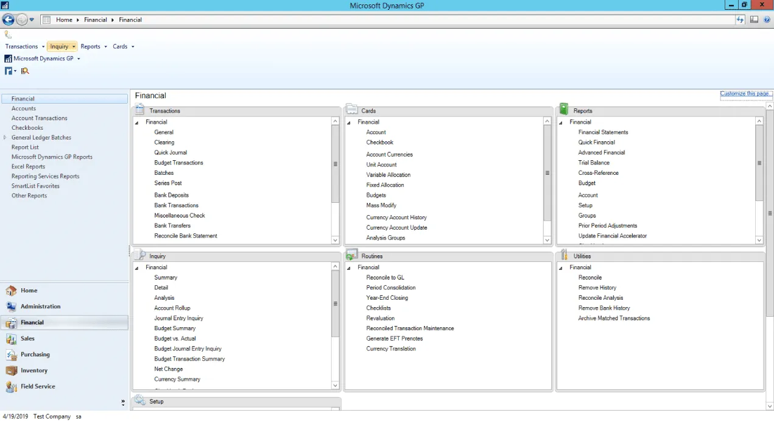This screenshot has height=421, width=774.
Task: Open the Inventory module
Action: (33, 370)
